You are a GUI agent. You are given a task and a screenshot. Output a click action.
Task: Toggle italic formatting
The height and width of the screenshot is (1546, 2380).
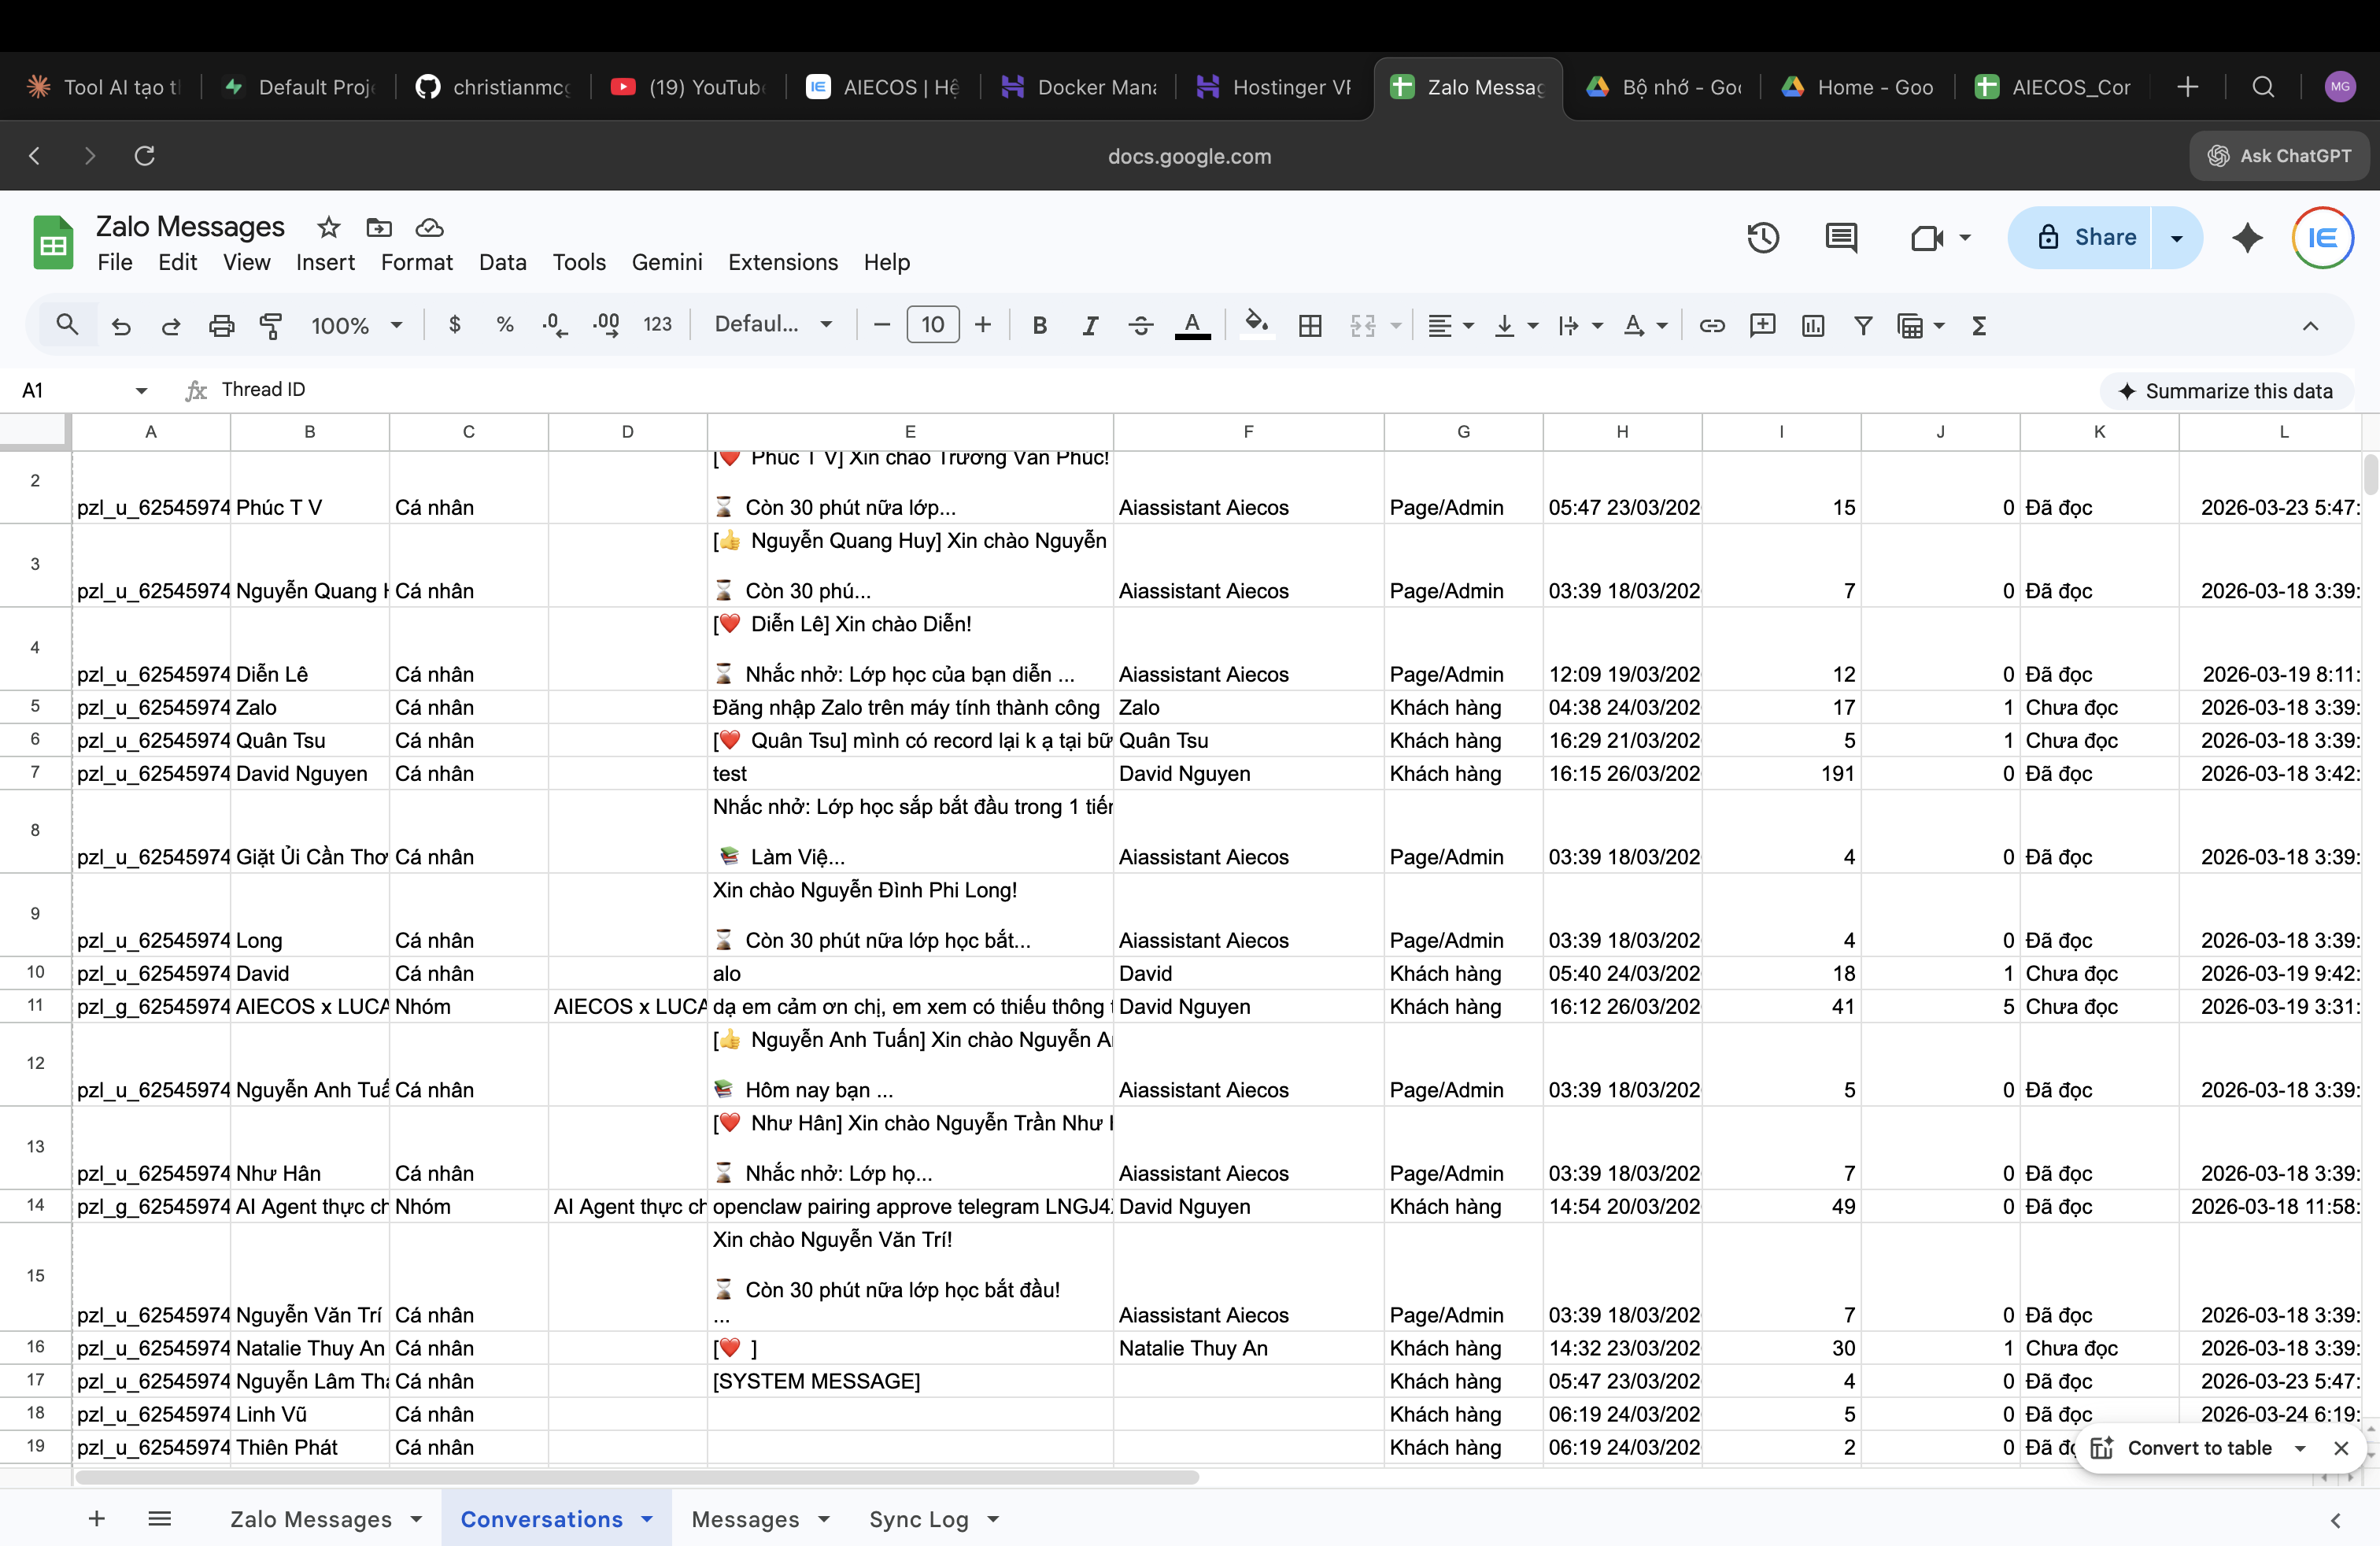pos(1090,325)
